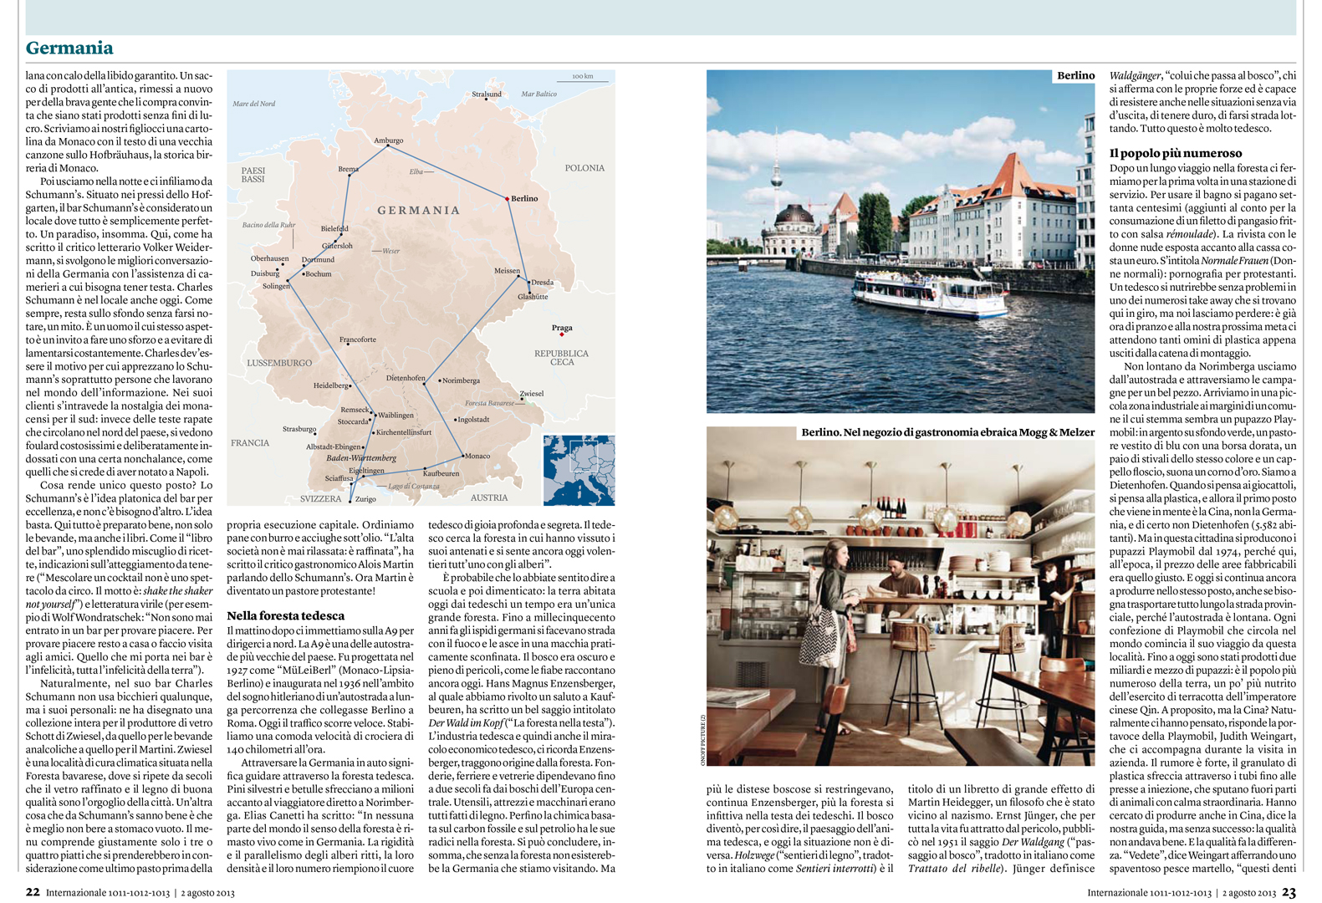Click page number 23 in the footer

pos(1289,892)
